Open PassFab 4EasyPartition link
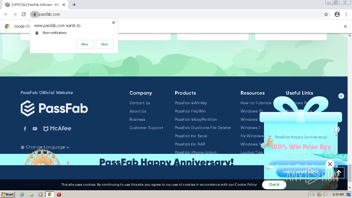The image size is (352, 198). [196, 119]
